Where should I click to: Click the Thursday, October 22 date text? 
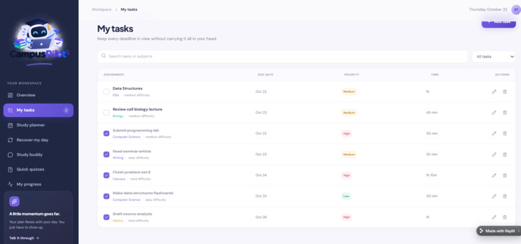(x=488, y=10)
